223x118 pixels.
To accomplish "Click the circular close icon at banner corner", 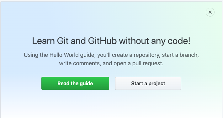I will (x=210, y=12).
